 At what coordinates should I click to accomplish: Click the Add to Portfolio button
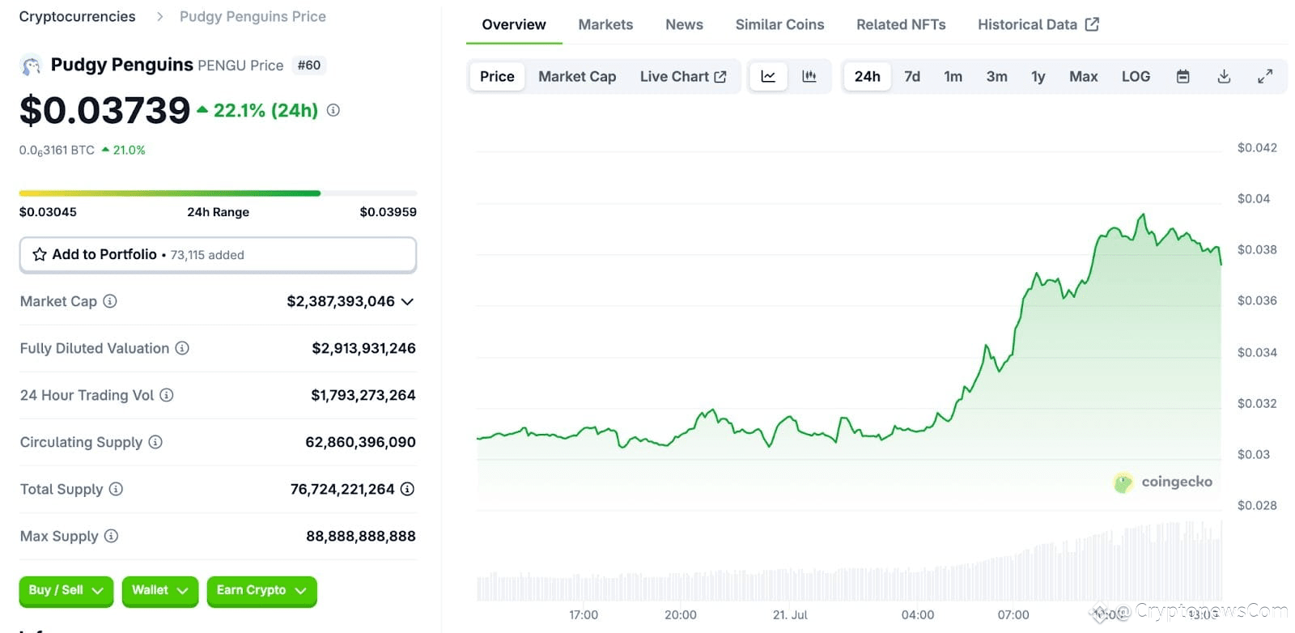click(x=218, y=255)
